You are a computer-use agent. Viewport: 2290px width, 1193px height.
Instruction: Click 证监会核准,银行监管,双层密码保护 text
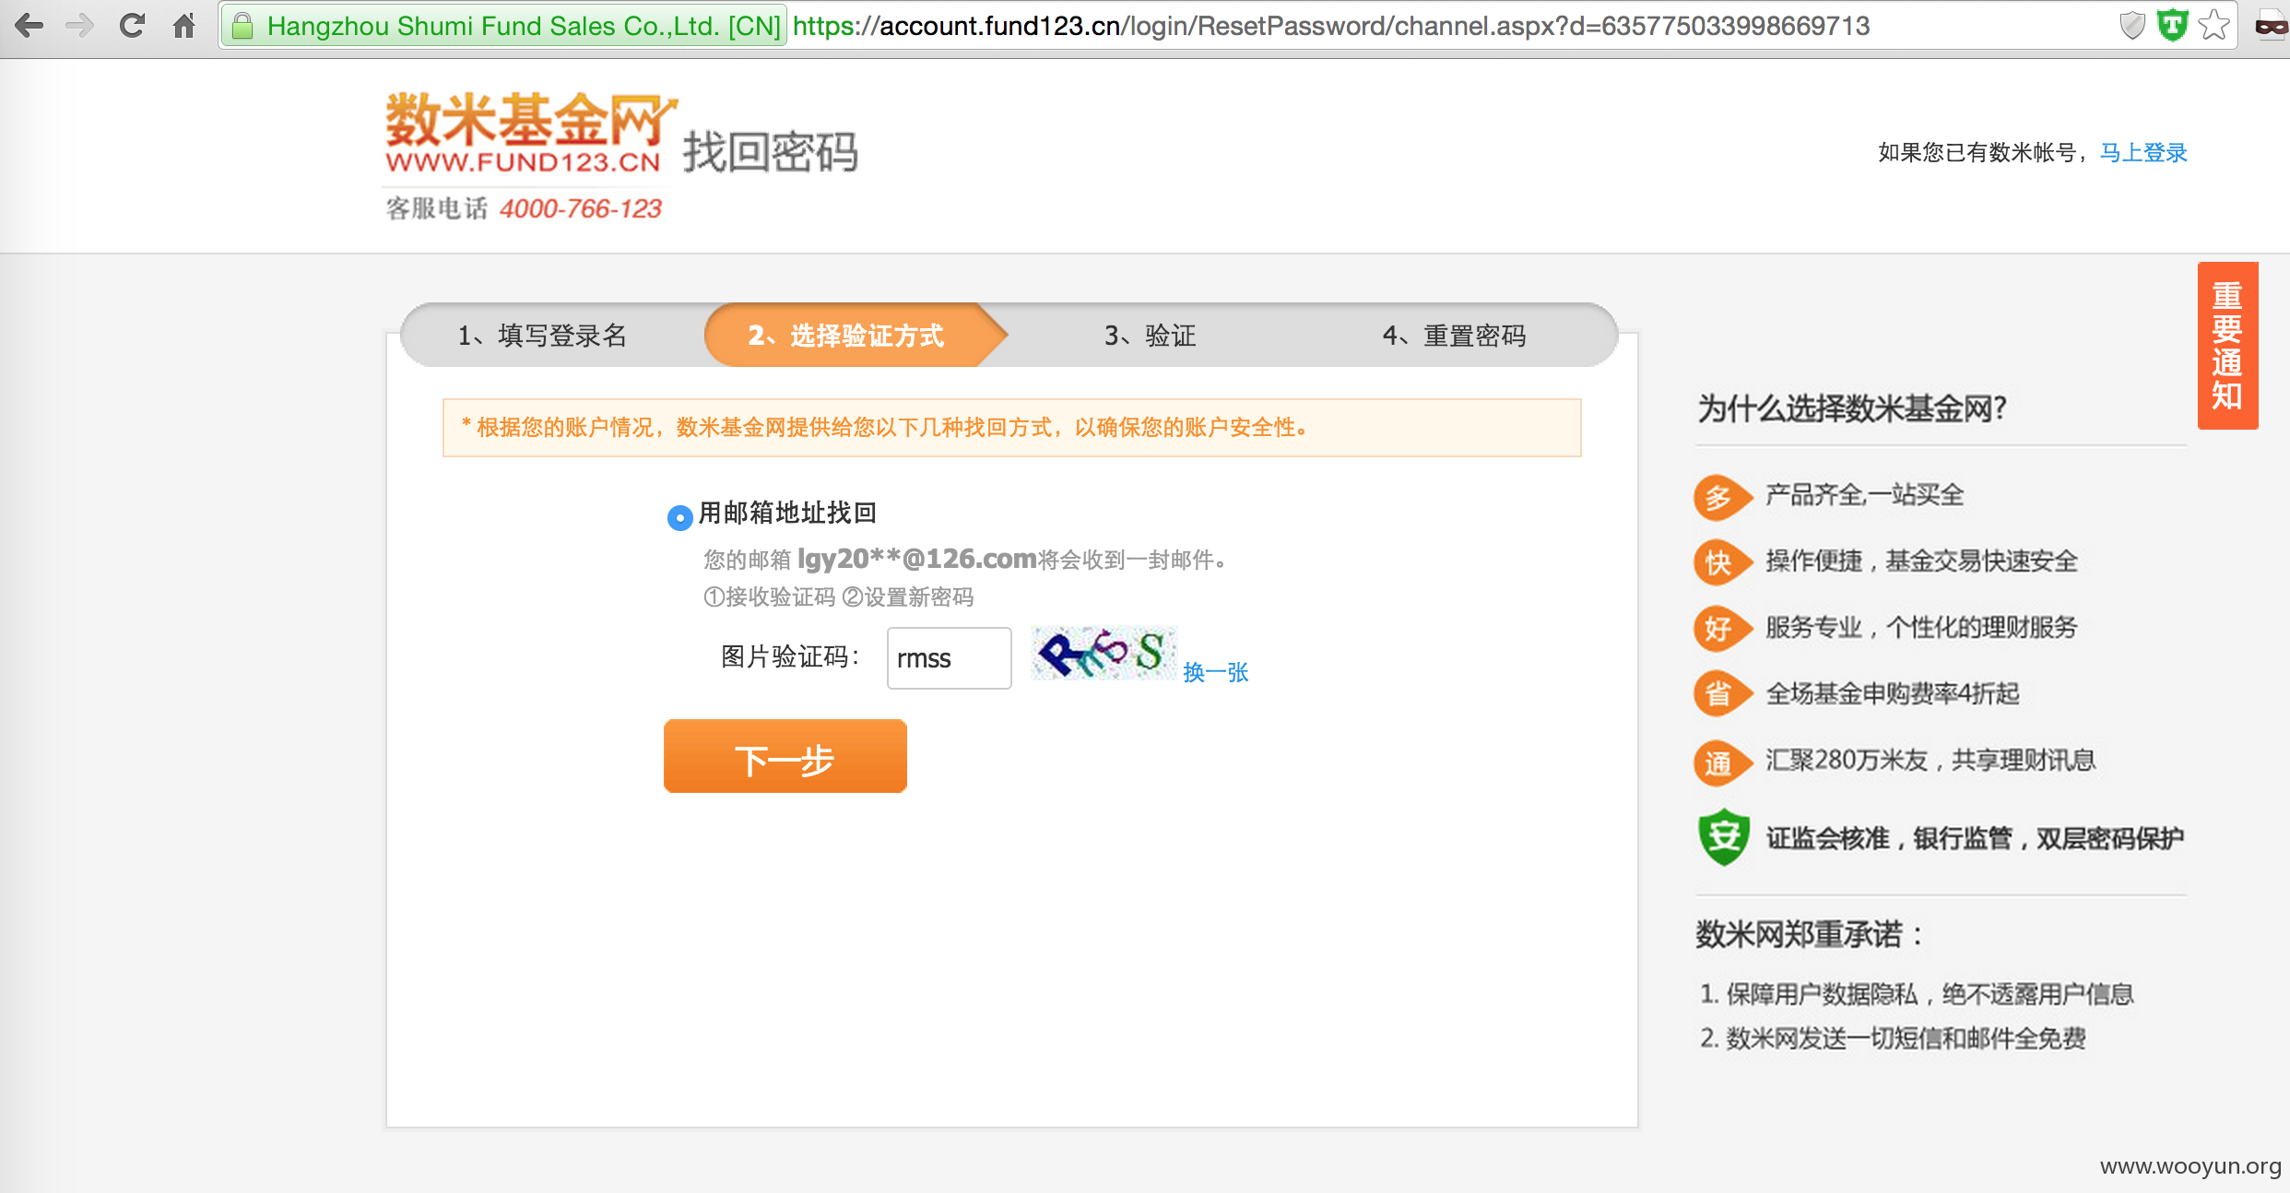(1975, 838)
